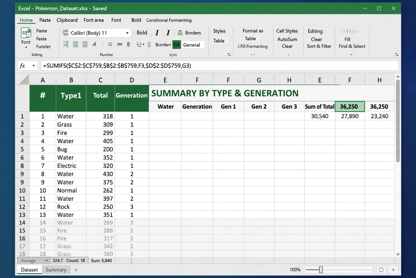Viewport: 416px width, 278px height.
Task: Open the Font area tab
Action: coord(94,20)
